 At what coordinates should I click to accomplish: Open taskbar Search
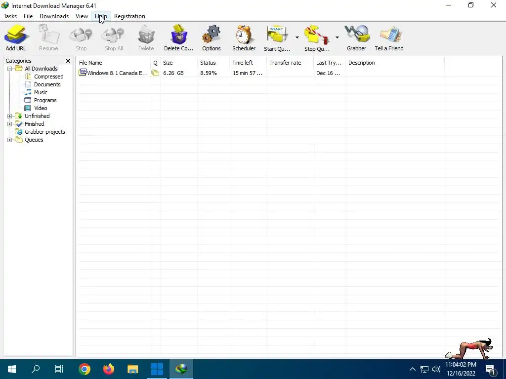point(36,369)
